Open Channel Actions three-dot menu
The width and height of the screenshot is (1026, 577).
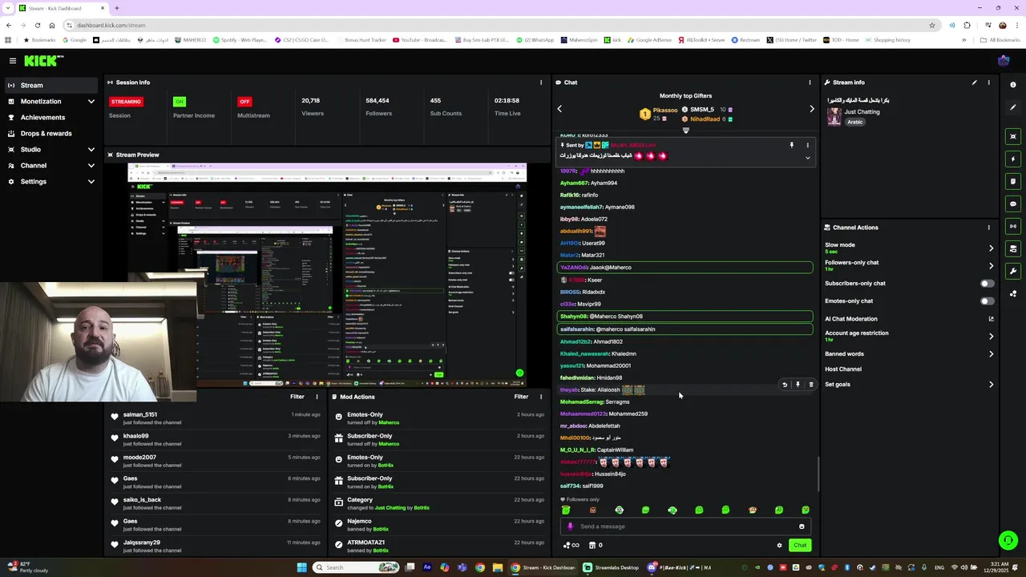988,228
